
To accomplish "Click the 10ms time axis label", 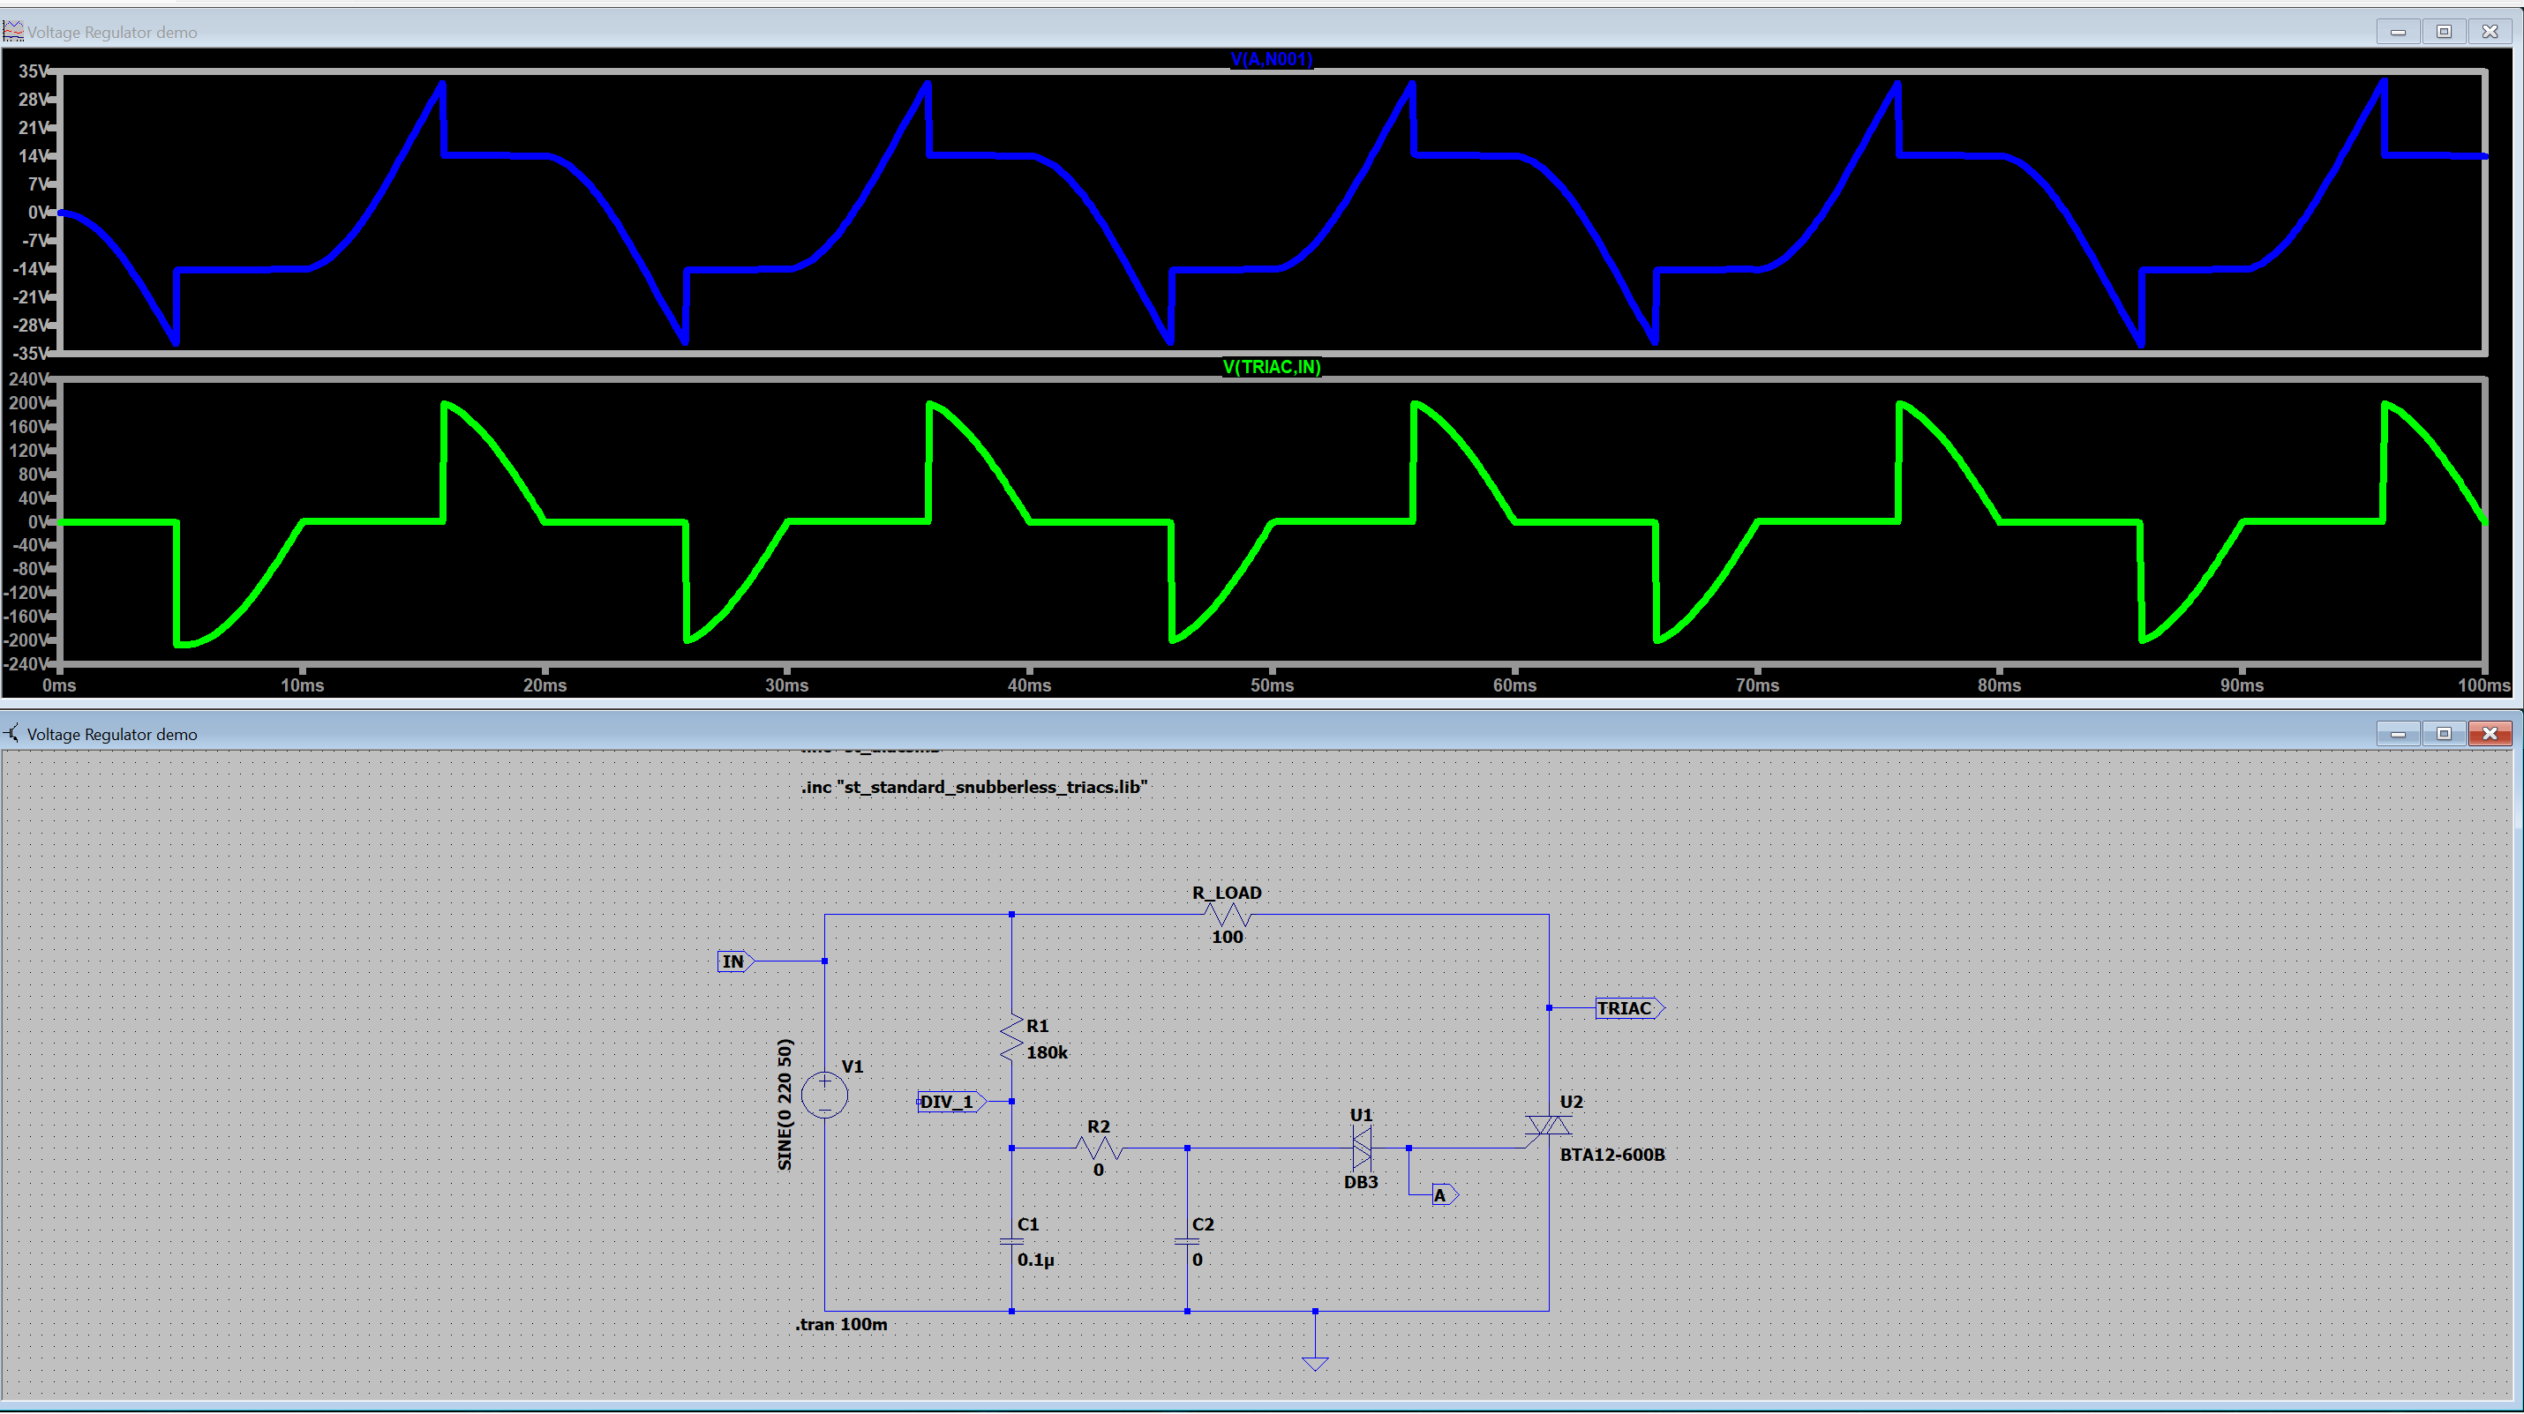I will [302, 685].
